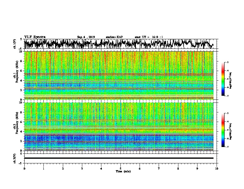244x189 pixels.
Task: Click time axis tick label '8'
Action: tap(178, 169)
